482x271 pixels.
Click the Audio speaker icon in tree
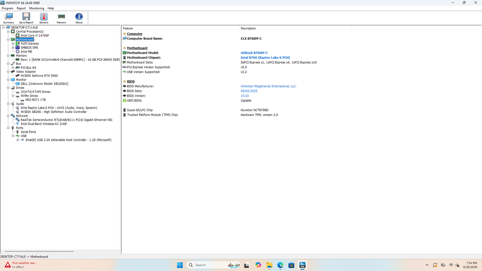13,104
